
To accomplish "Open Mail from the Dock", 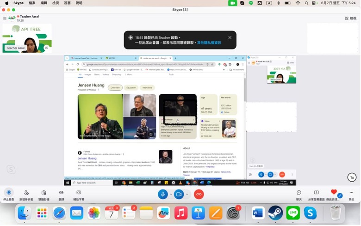I will 77,213.
